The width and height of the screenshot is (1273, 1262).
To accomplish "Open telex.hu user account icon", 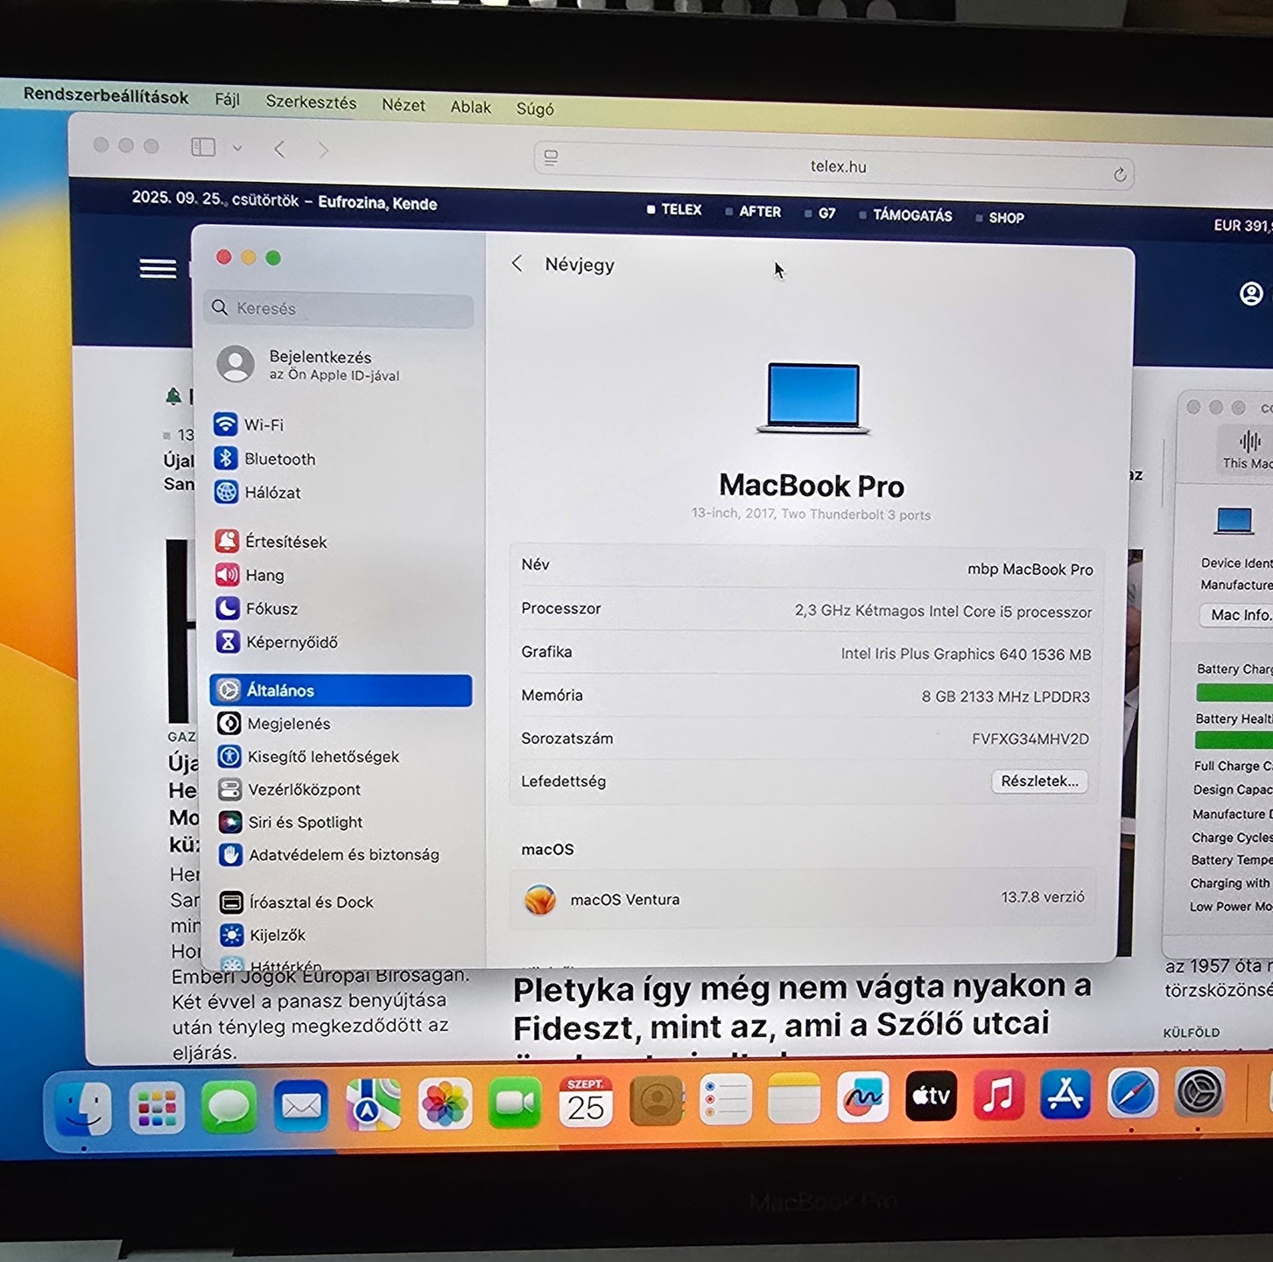I will pyautogui.click(x=1251, y=293).
